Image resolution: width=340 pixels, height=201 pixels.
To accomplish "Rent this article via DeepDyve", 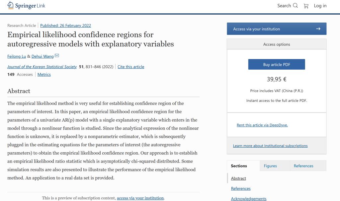I will (262, 125).
